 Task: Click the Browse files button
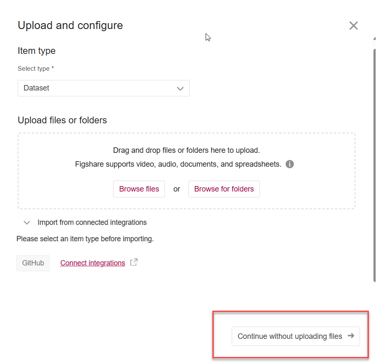tap(139, 189)
